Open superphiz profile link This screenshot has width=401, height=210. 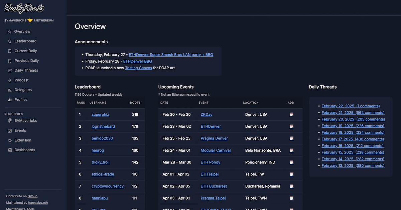coord(100,114)
